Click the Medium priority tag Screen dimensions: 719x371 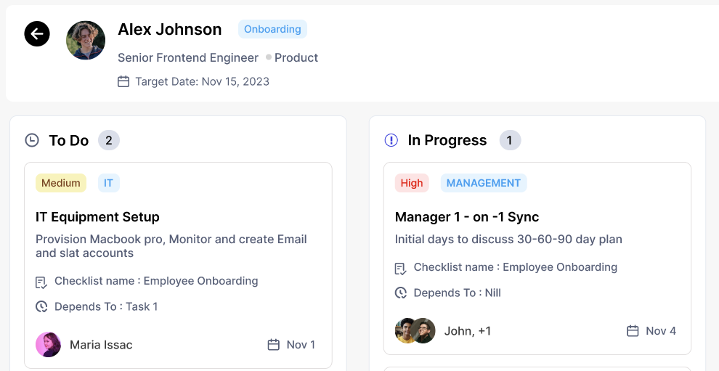[61, 183]
